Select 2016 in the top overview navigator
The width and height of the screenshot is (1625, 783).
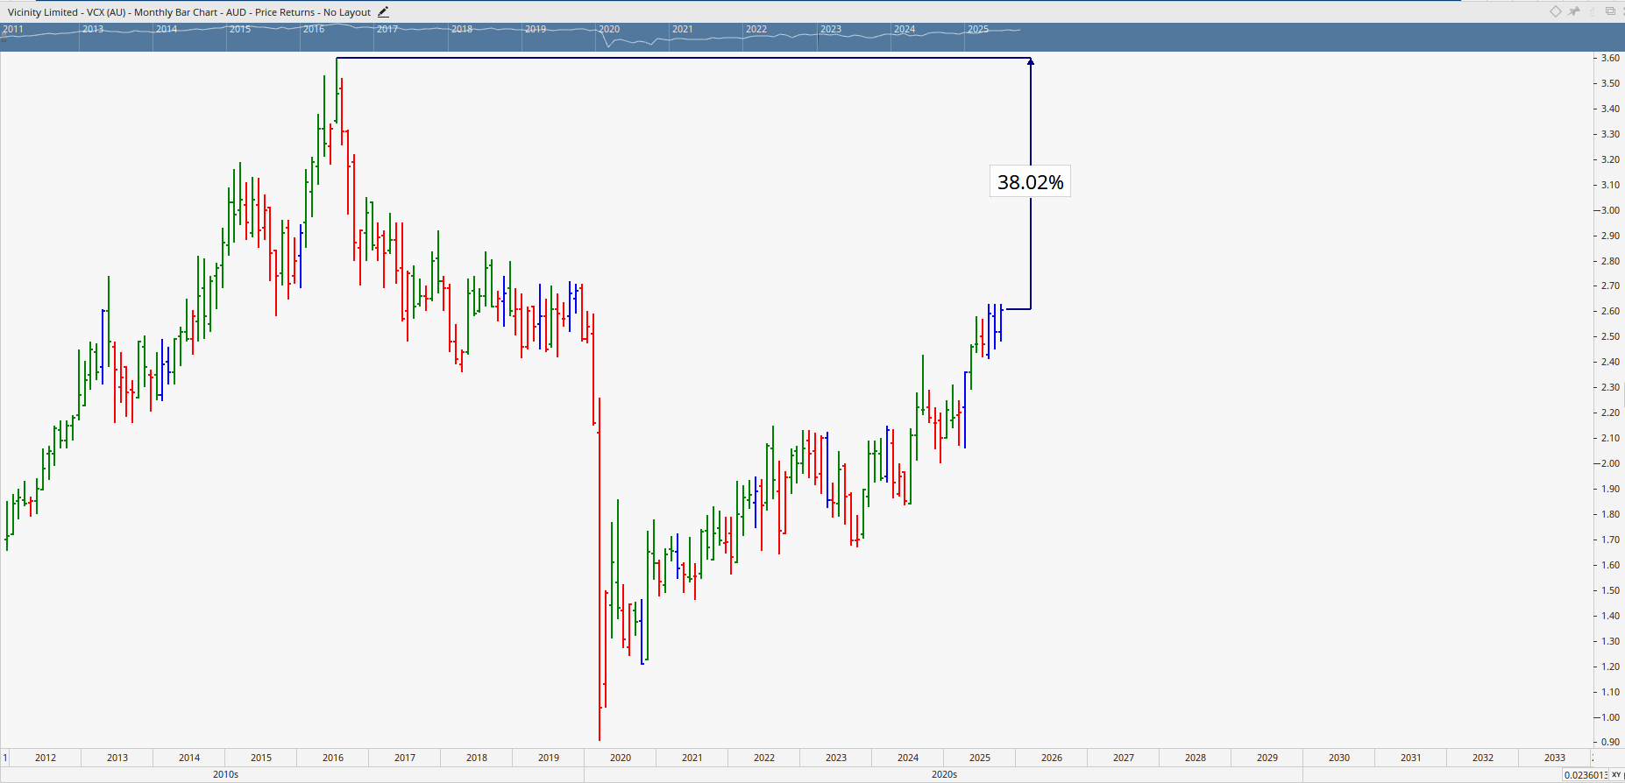tap(314, 29)
